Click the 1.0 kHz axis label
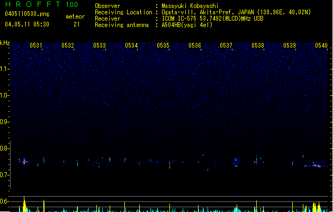Viewport: 333px width, 212px height. coord(4,95)
